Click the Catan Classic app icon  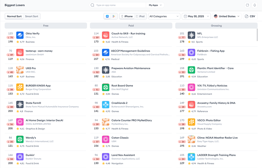(105, 139)
